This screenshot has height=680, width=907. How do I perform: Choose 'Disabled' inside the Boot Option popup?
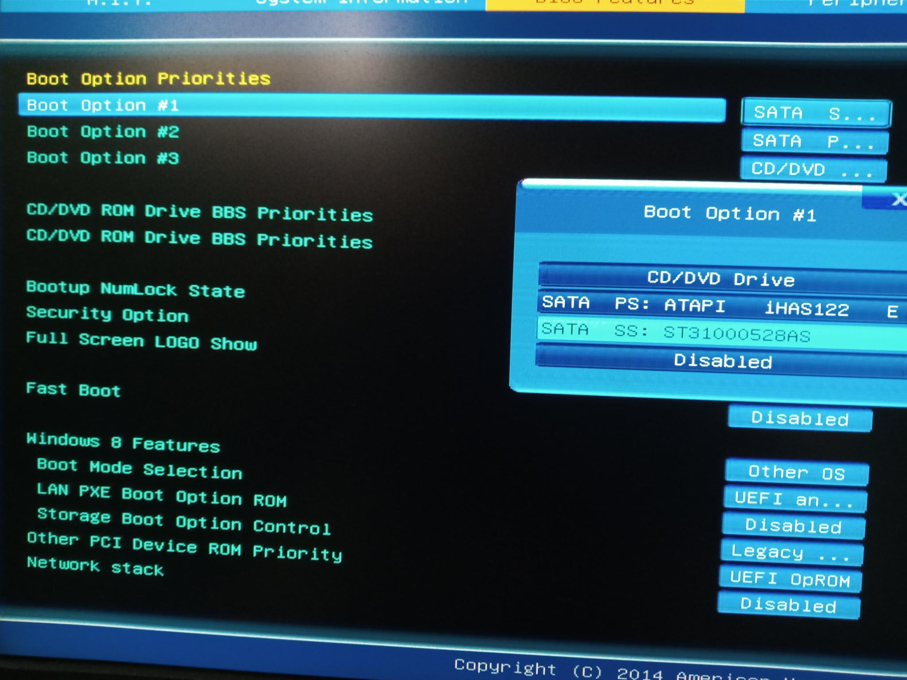tap(722, 361)
